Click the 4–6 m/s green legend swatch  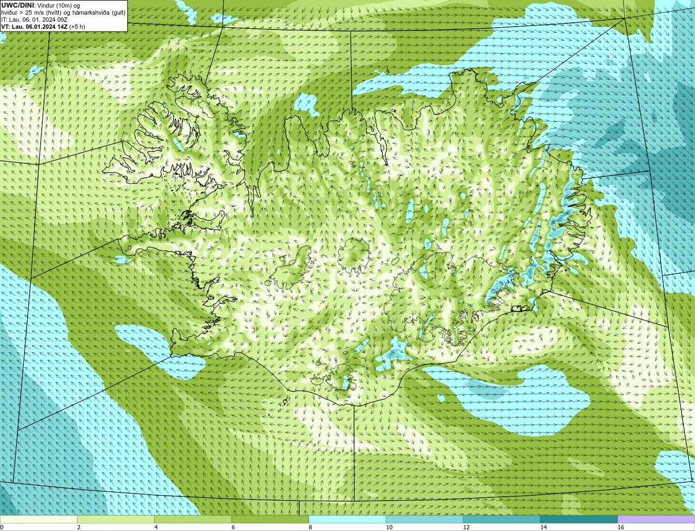coord(193,520)
